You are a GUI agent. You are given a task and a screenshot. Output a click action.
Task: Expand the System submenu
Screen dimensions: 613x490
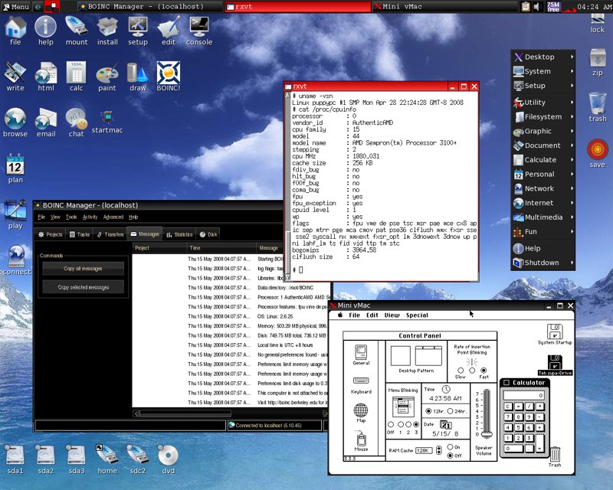(x=543, y=71)
